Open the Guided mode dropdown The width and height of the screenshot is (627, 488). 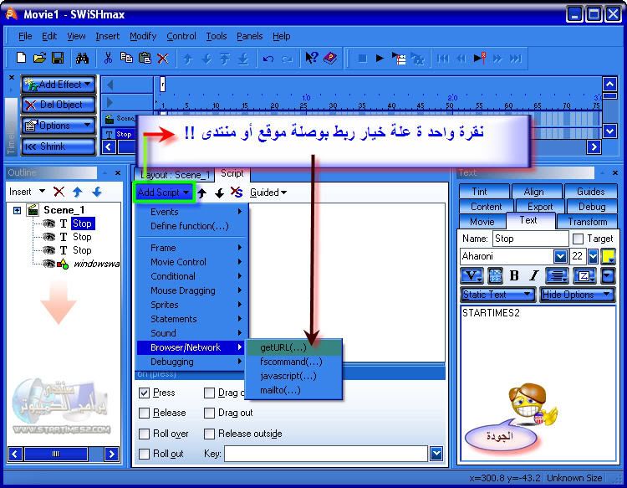click(268, 193)
